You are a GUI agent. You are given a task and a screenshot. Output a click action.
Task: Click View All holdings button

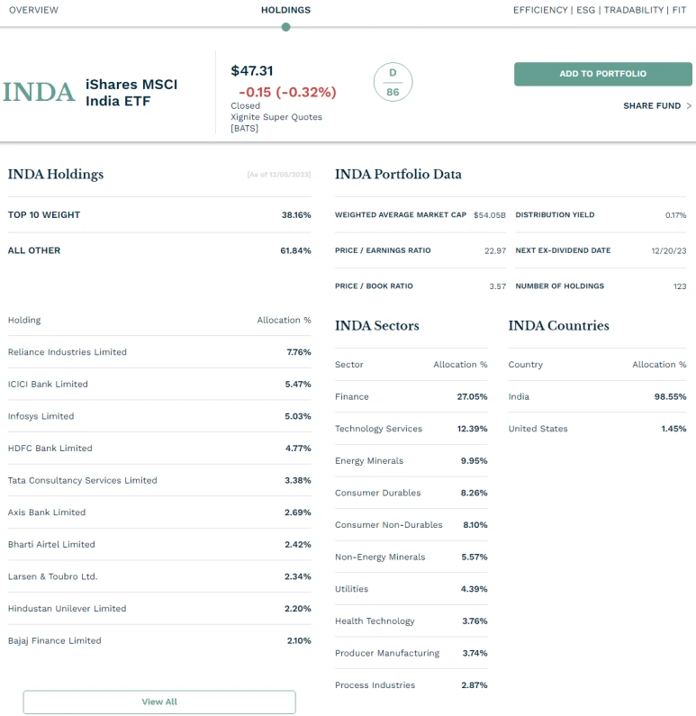point(159,702)
